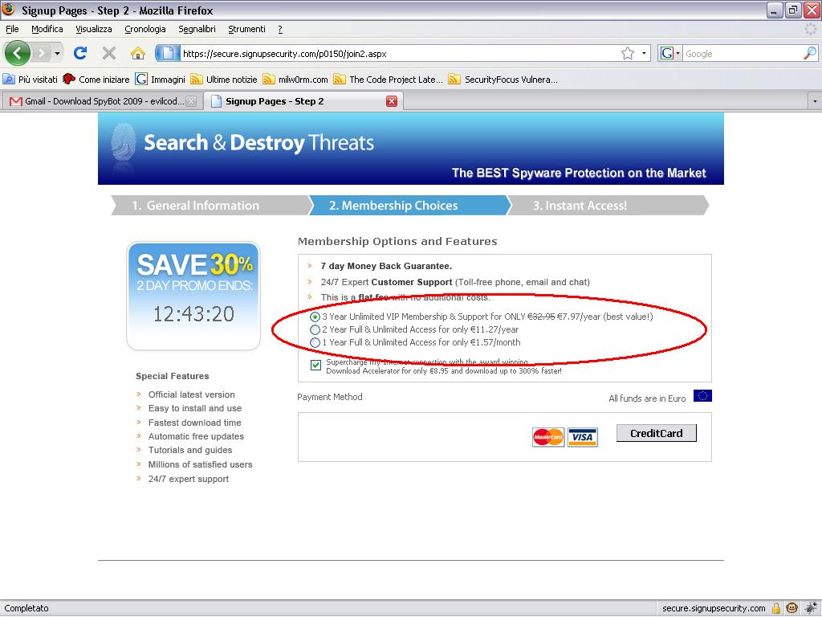The image size is (822, 617).
Task: Click step 3. Instant Access!
Action: [608, 205]
